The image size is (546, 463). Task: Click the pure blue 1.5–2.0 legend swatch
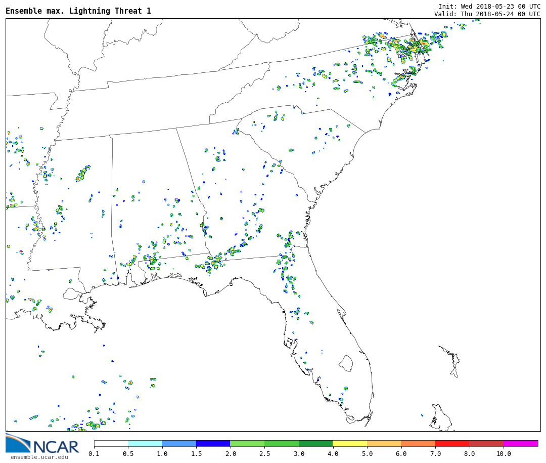(x=213, y=444)
